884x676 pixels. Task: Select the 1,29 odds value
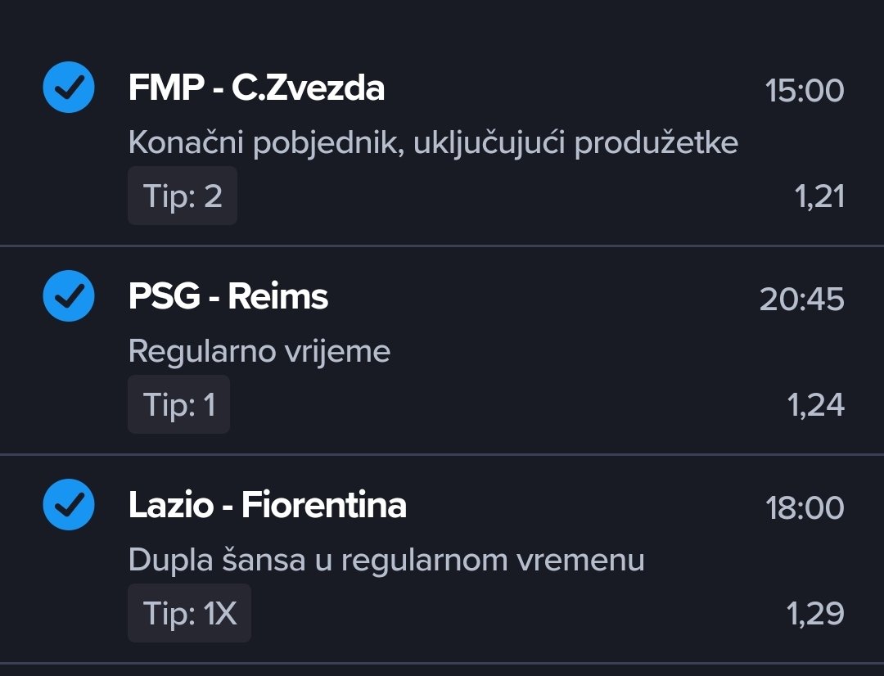[x=815, y=614]
